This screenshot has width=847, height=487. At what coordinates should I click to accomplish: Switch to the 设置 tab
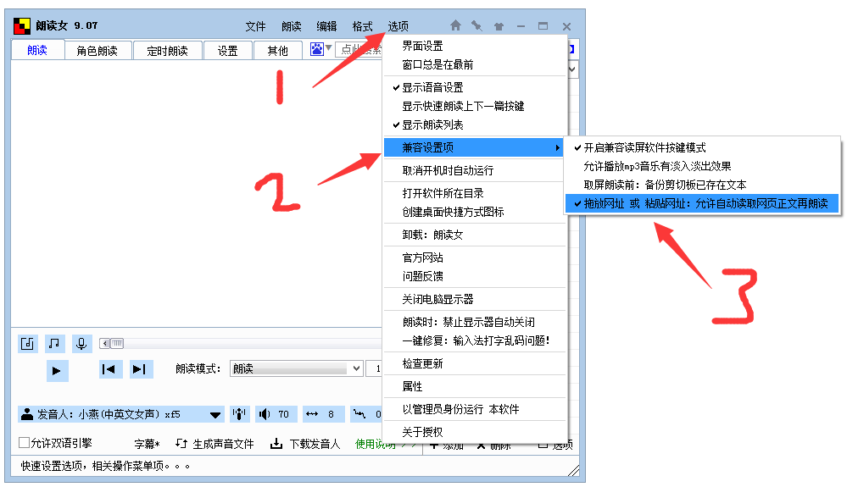click(x=227, y=51)
